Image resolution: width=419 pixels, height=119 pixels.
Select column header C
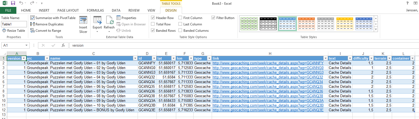tap(94, 54)
